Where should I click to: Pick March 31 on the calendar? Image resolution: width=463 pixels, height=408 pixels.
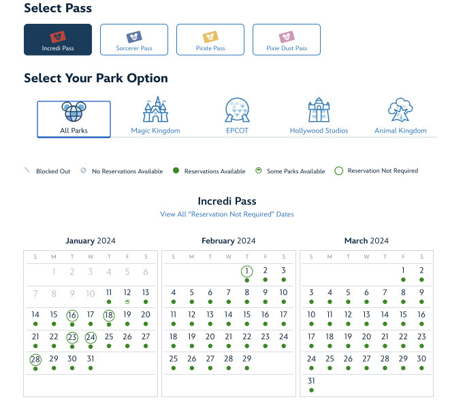point(311,381)
